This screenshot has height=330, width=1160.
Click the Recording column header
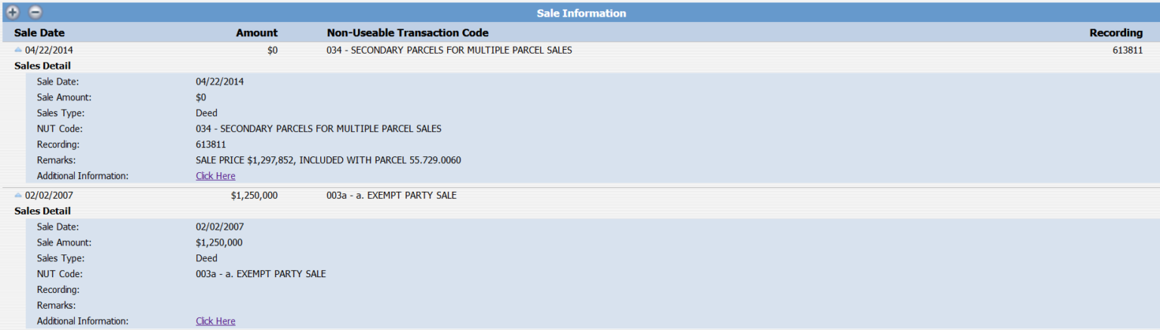1115,32
